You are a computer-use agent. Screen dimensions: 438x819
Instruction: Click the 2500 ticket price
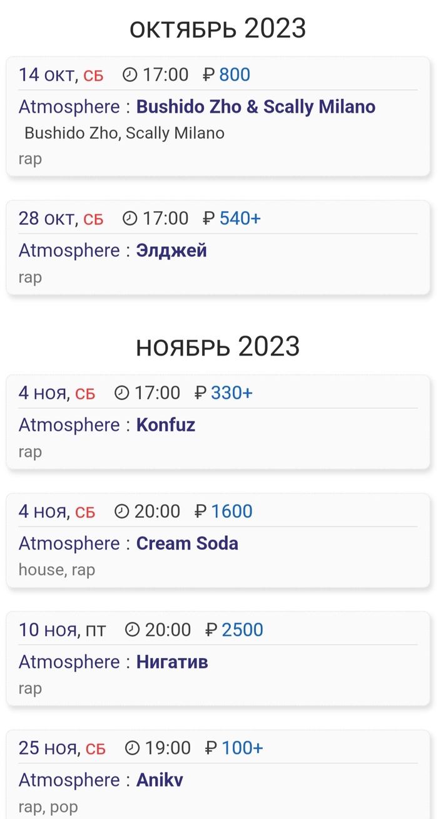pos(242,630)
